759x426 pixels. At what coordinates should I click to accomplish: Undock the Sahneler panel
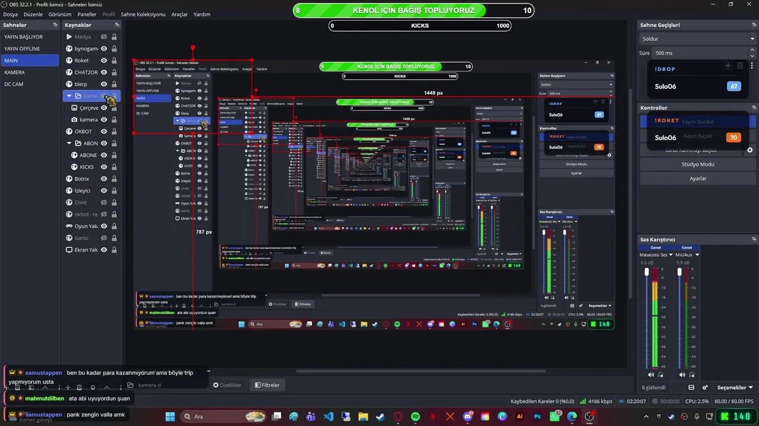point(55,25)
